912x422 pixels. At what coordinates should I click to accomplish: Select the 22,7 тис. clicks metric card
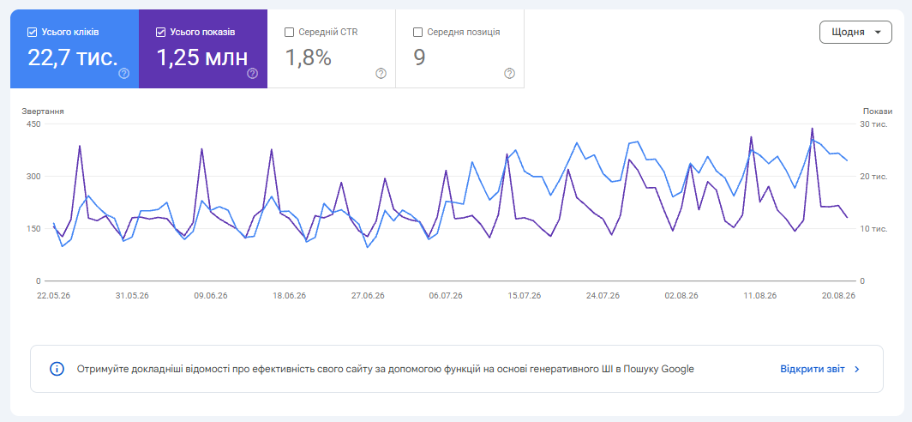[75, 49]
